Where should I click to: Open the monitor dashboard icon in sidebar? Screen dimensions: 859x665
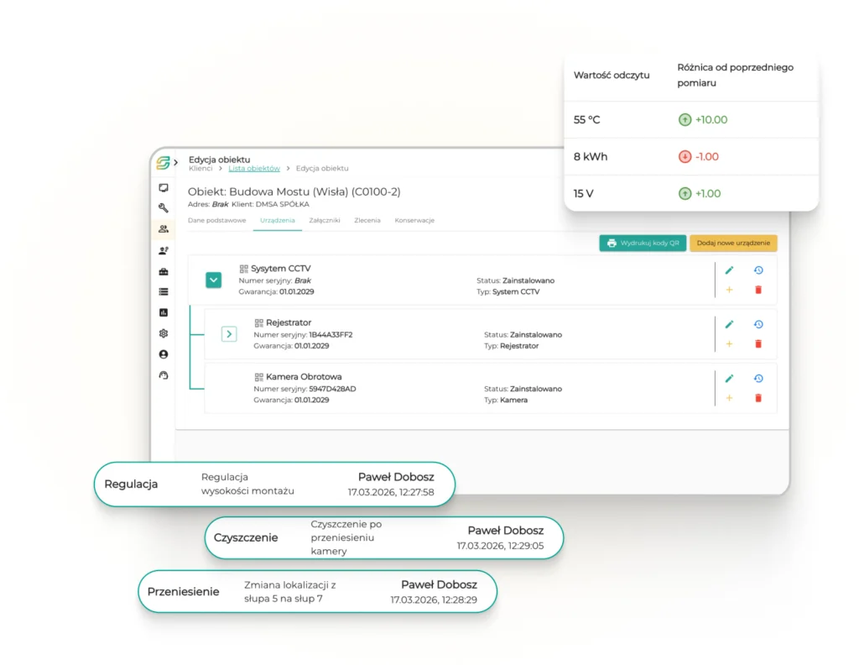click(164, 188)
